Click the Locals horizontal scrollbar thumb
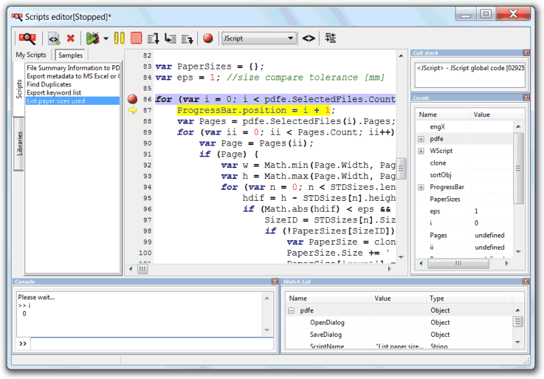The image size is (544, 379). [x=458, y=263]
